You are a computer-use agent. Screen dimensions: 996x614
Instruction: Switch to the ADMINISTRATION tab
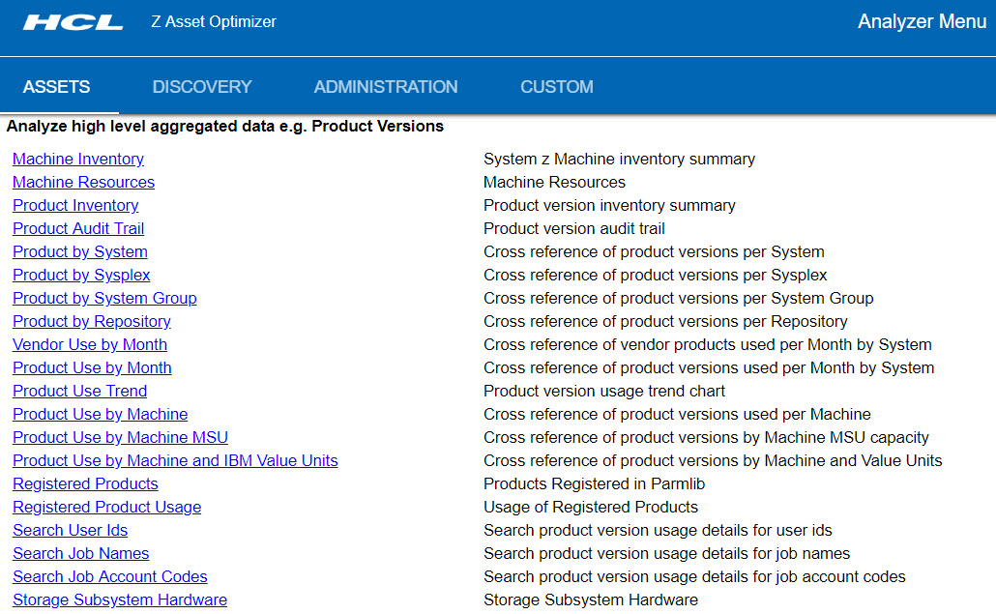385,86
